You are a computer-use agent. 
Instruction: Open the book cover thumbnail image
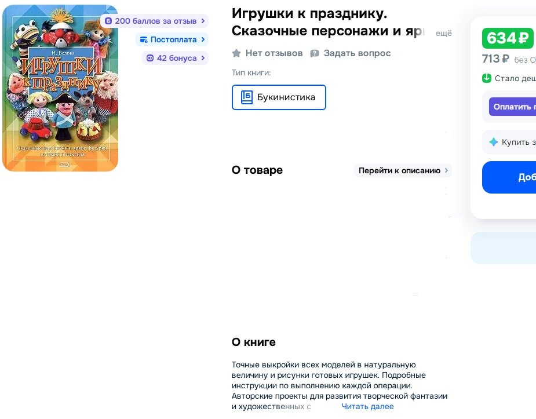click(x=60, y=88)
